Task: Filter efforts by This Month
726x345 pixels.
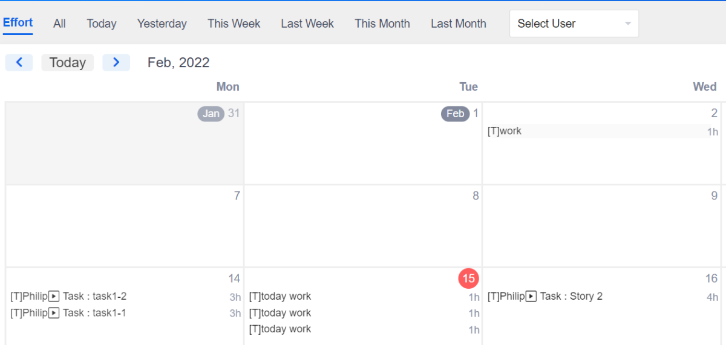Action: click(382, 24)
